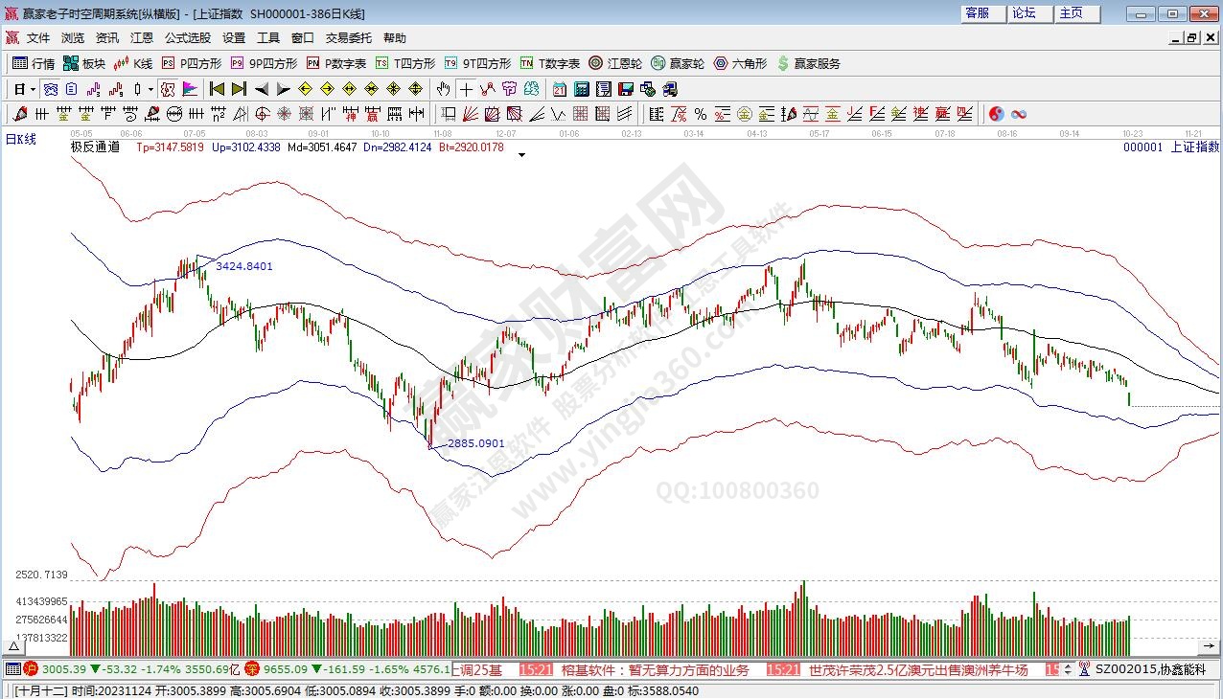
Task: Open the candlestick style dropdown arrow
Action: 150,89
